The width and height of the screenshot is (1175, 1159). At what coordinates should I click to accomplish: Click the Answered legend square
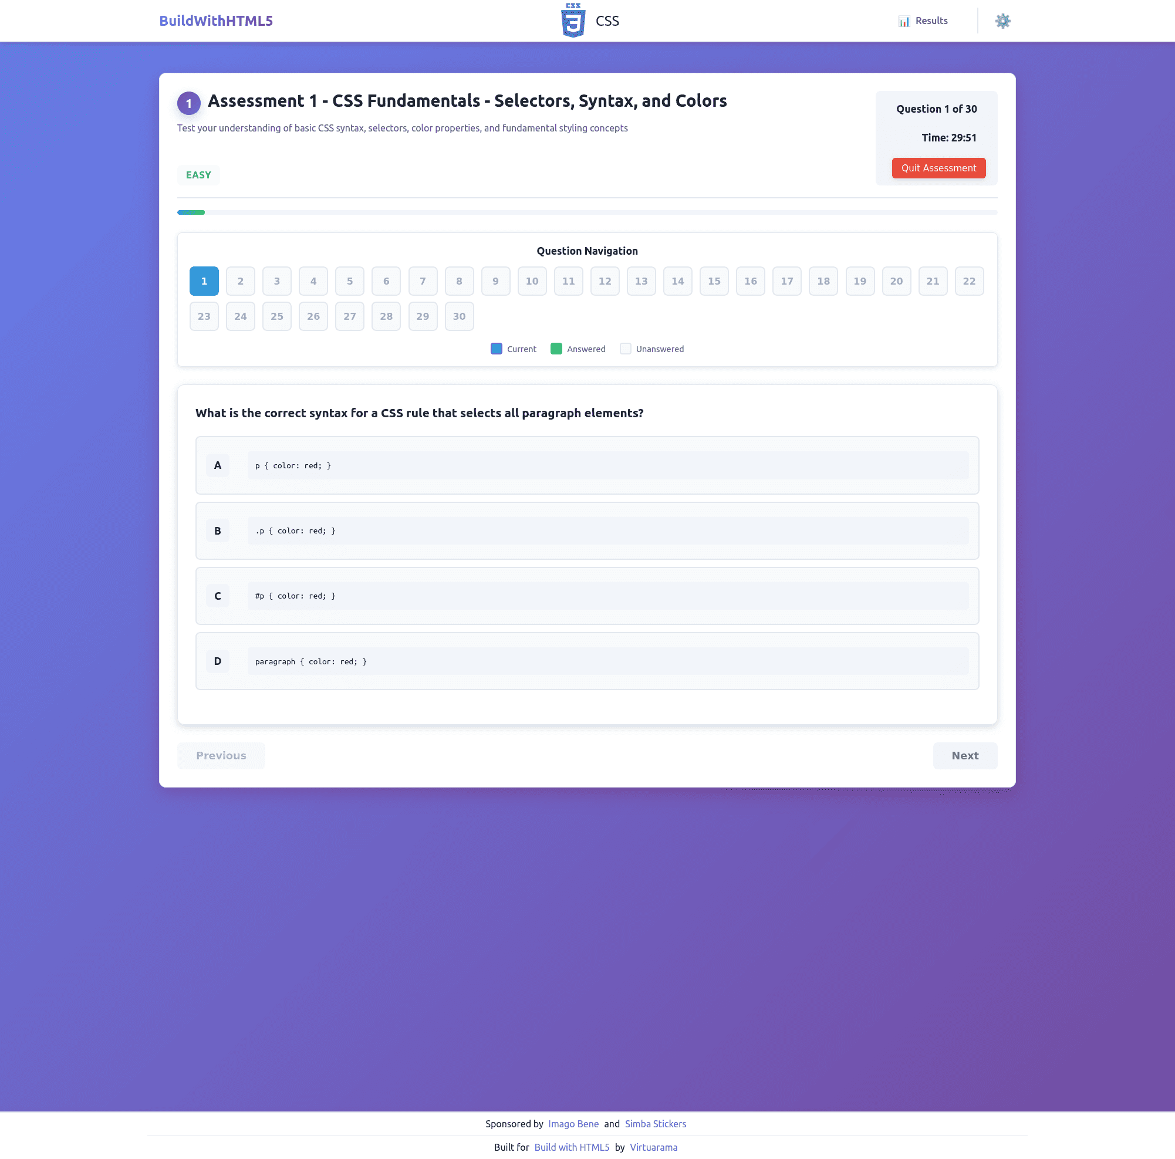(556, 349)
